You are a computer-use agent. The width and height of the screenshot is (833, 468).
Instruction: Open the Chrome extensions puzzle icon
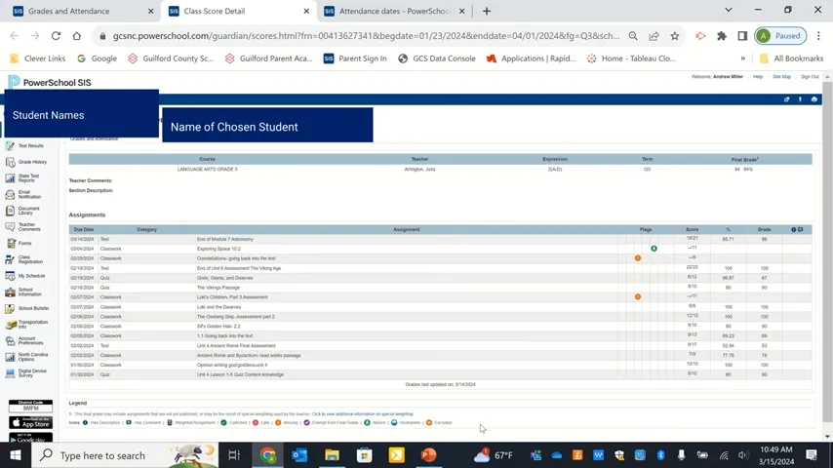721,36
